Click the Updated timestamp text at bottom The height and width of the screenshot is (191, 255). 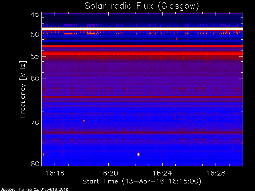coord(34,189)
